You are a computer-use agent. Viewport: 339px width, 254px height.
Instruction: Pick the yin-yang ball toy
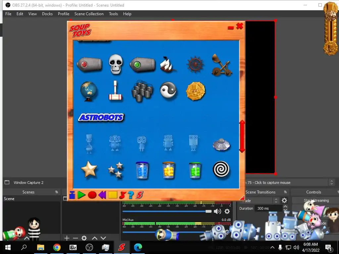168,91
